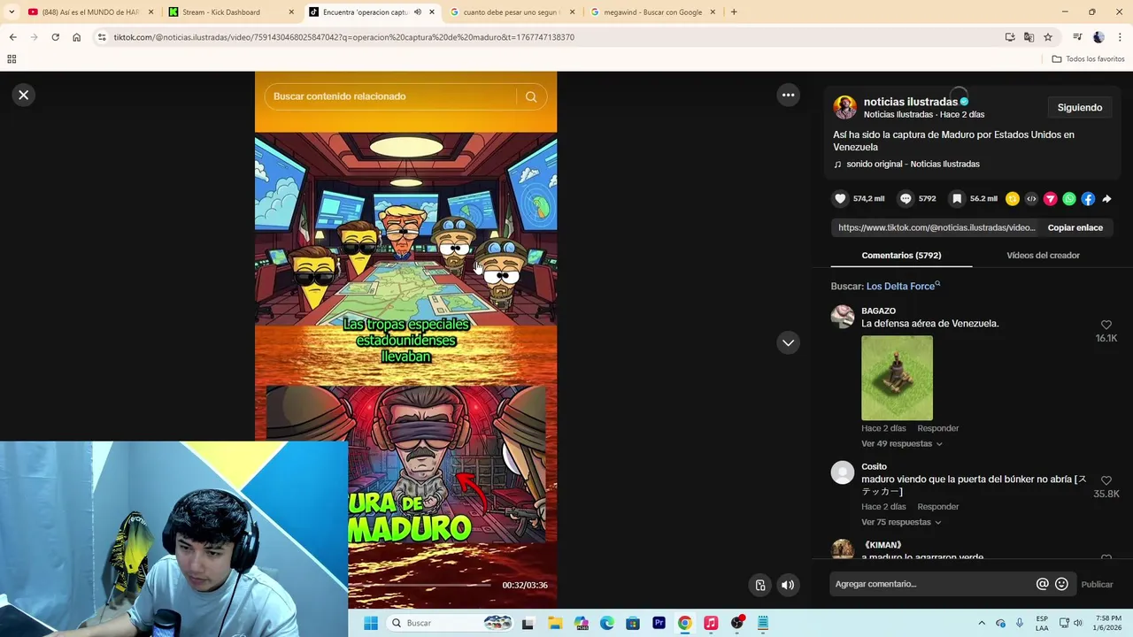
Task: Go back in browser history
Action: coord(12,37)
